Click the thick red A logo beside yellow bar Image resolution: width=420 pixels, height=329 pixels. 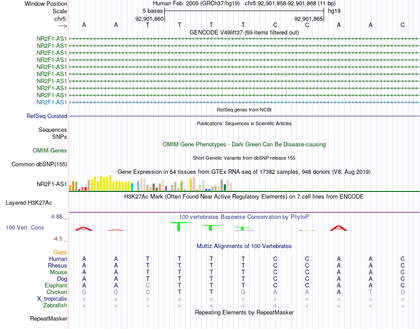coord(339,228)
